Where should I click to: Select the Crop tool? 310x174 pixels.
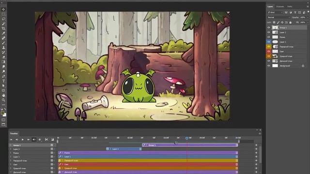coord(3,29)
